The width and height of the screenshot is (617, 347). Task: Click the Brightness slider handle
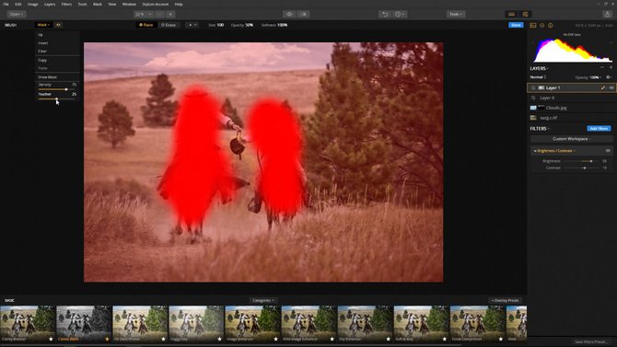click(591, 161)
